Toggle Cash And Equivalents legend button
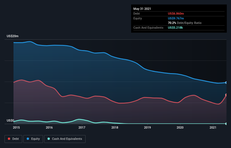231x148 pixels. coord(65,139)
